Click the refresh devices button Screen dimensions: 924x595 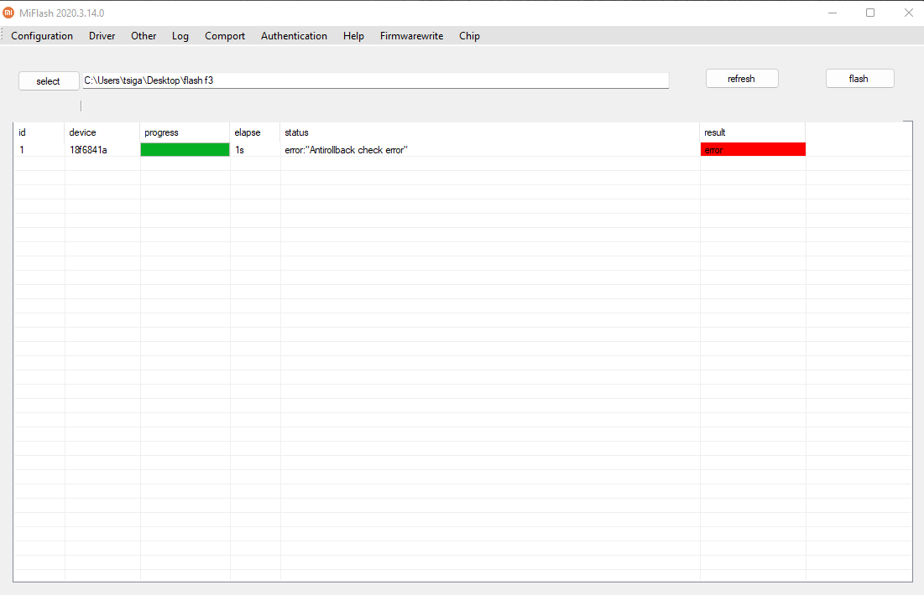[742, 79]
